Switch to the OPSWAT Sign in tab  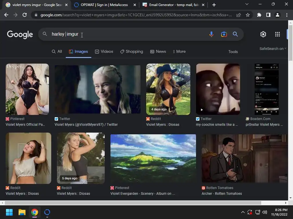(104, 5)
